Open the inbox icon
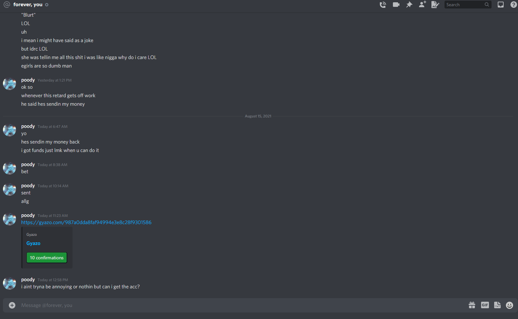This screenshot has height=319, width=518. pos(500,5)
